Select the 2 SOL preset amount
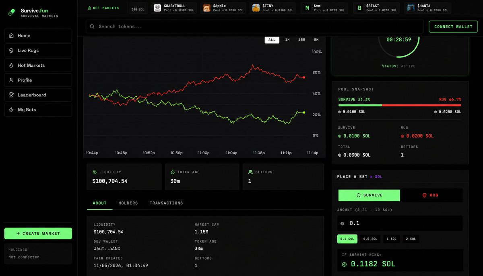 point(411,239)
